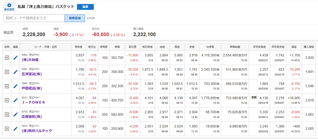
Task: Open the 戸田建設(株) stock link
Action: 32,88
